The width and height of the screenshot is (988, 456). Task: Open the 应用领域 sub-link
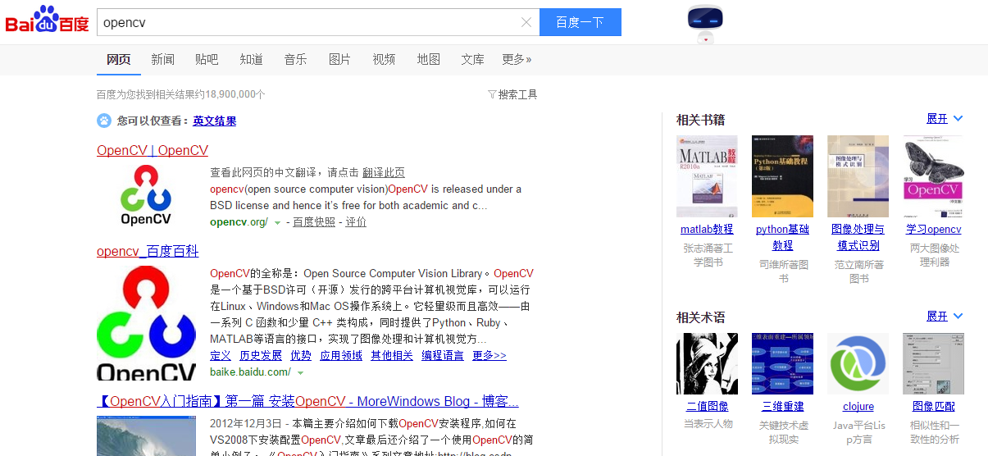pyautogui.click(x=341, y=356)
